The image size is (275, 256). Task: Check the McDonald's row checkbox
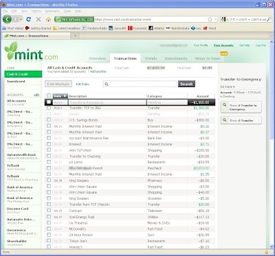click(49, 229)
